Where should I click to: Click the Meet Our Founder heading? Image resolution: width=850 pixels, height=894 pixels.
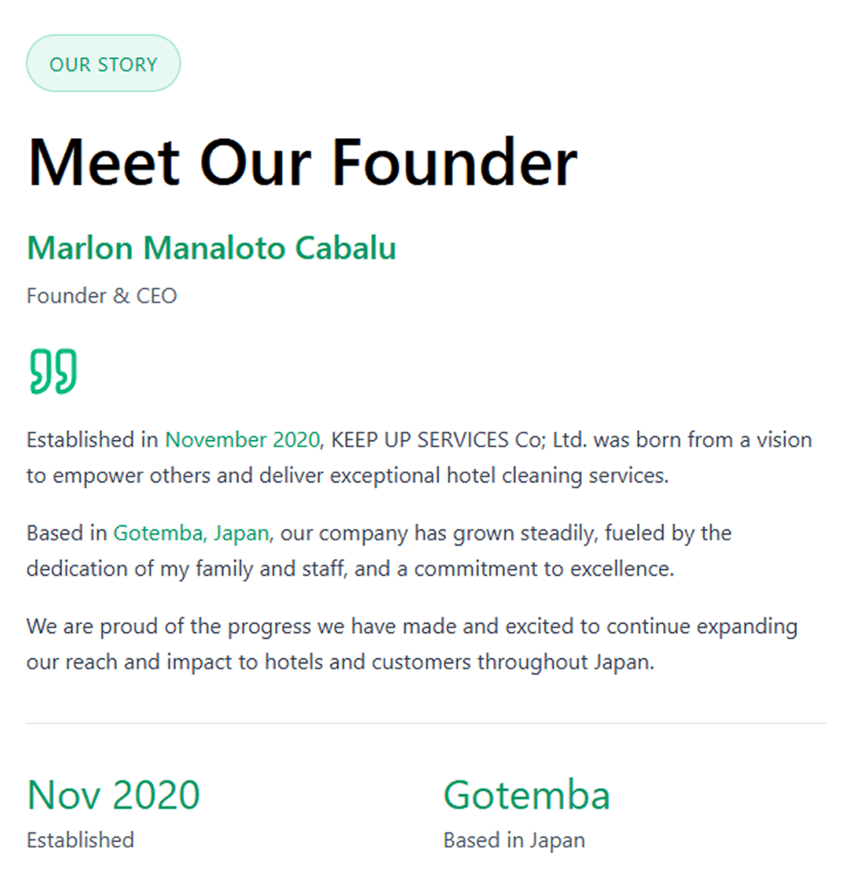(x=302, y=163)
